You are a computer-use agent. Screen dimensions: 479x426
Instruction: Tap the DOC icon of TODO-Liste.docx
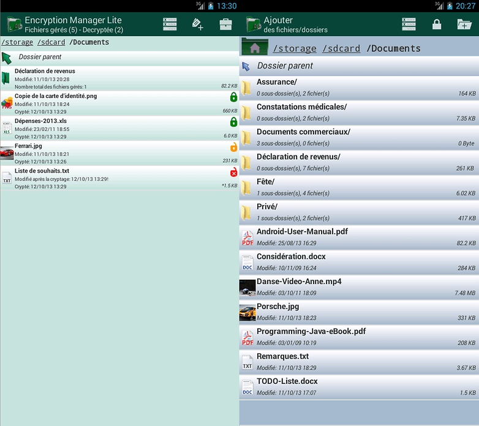[247, 387]
